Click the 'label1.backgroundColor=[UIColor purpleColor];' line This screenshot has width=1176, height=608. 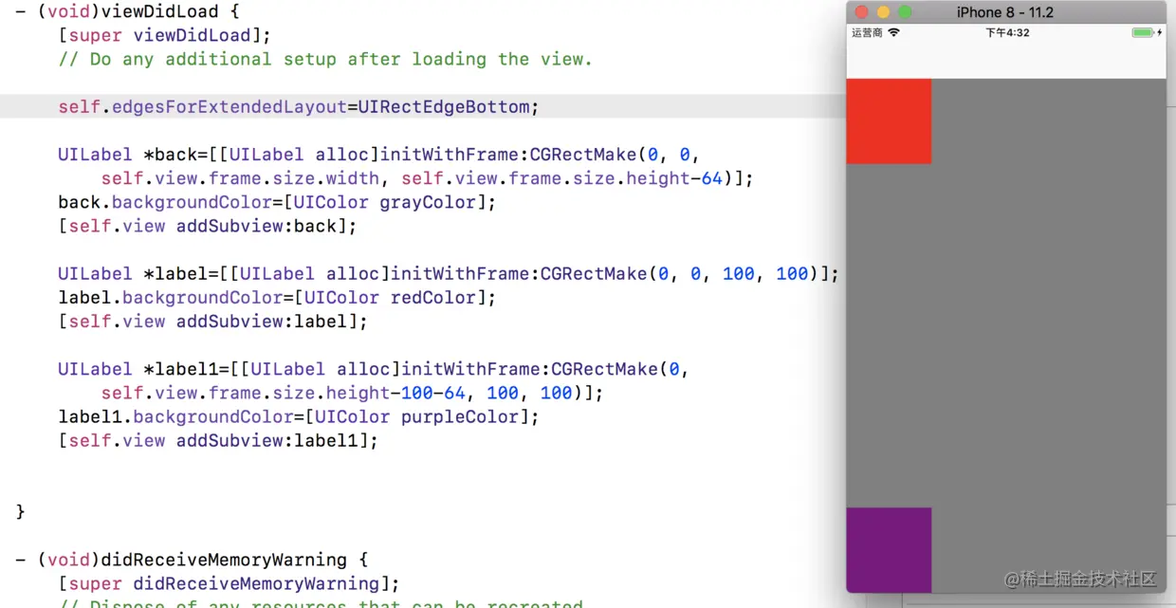299,416
